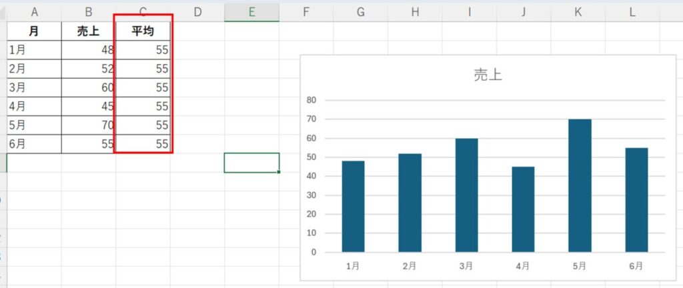Click the 6月 label on horizontal axis
683x288 pixels.
[636, 266]
